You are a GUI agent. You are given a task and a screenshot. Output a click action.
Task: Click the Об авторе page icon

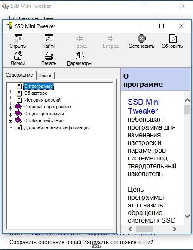point(19,93)
